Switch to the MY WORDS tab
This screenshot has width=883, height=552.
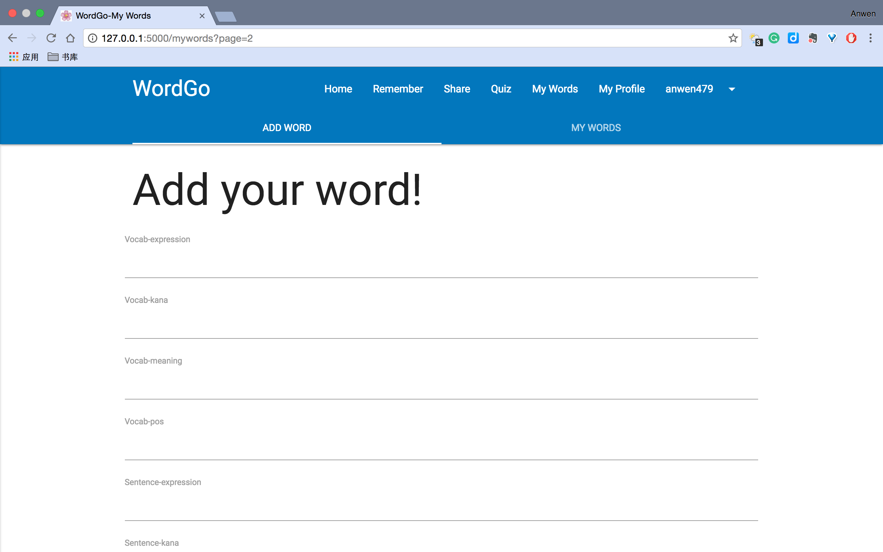tap(595, 128)
